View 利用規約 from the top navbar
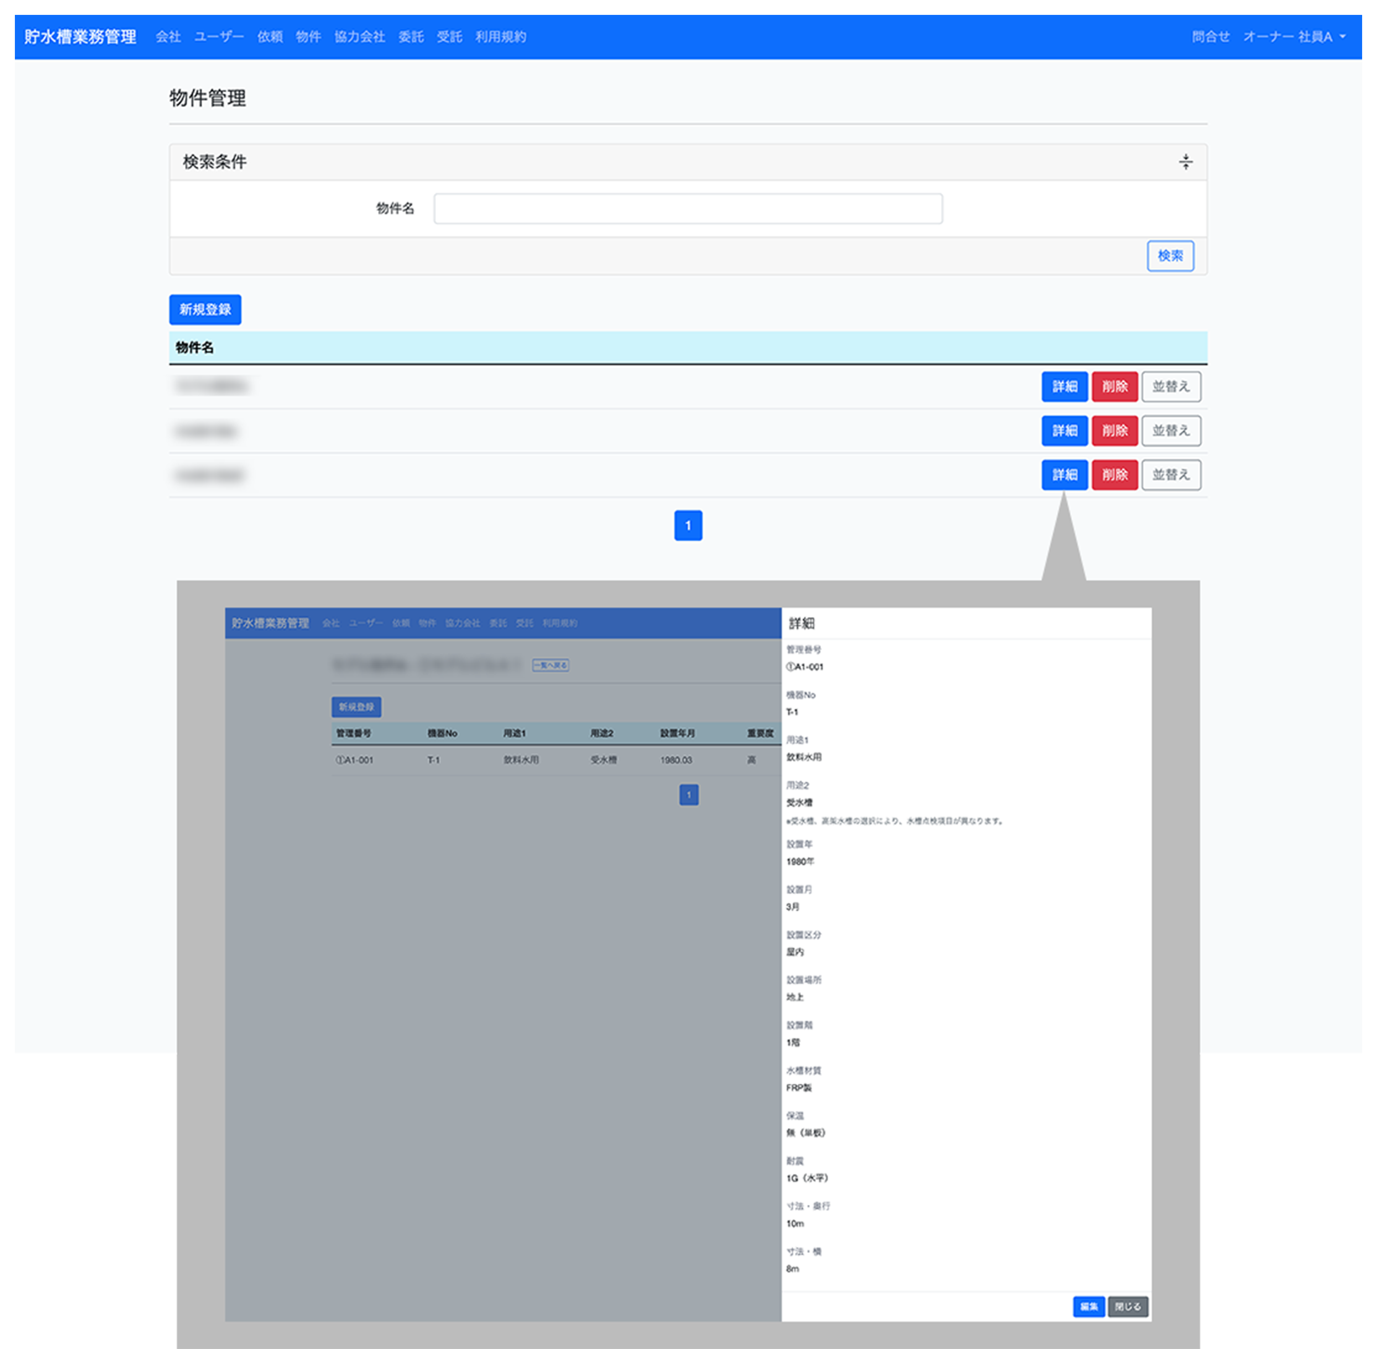The height and width of the screenshot is (1349, 1377). (501, 37)
